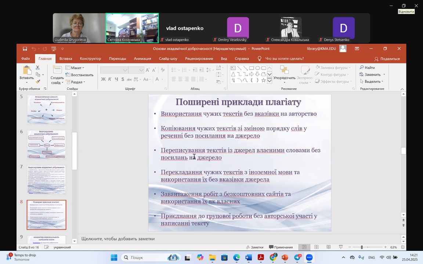The width and height of the screenshot is (423, 264).
Task: Choose the five-point star shape
Action: [x=264, y=80]
